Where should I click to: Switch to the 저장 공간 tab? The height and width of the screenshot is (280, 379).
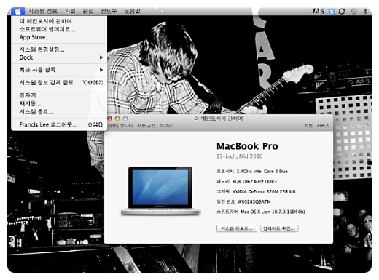click(x=146, y=126)
